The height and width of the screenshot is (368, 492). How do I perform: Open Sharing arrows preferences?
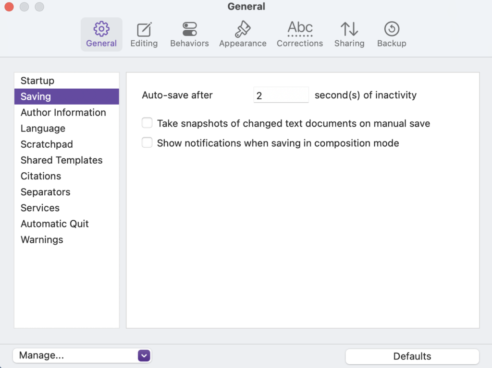click(x=349, y=34)
